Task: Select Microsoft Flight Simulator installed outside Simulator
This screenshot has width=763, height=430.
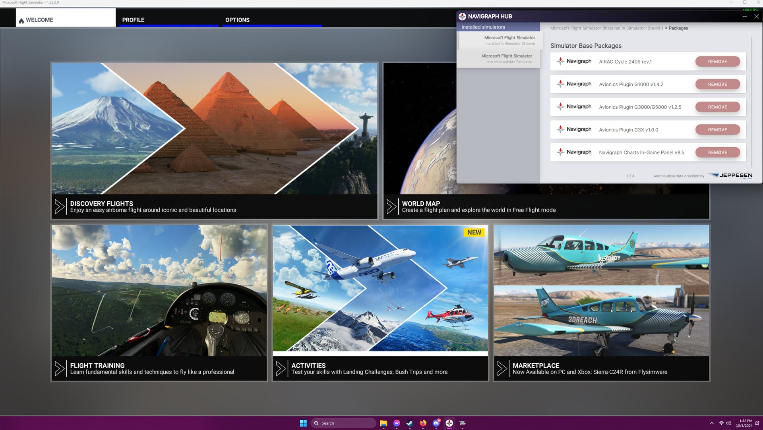Action: pos(506,58)
